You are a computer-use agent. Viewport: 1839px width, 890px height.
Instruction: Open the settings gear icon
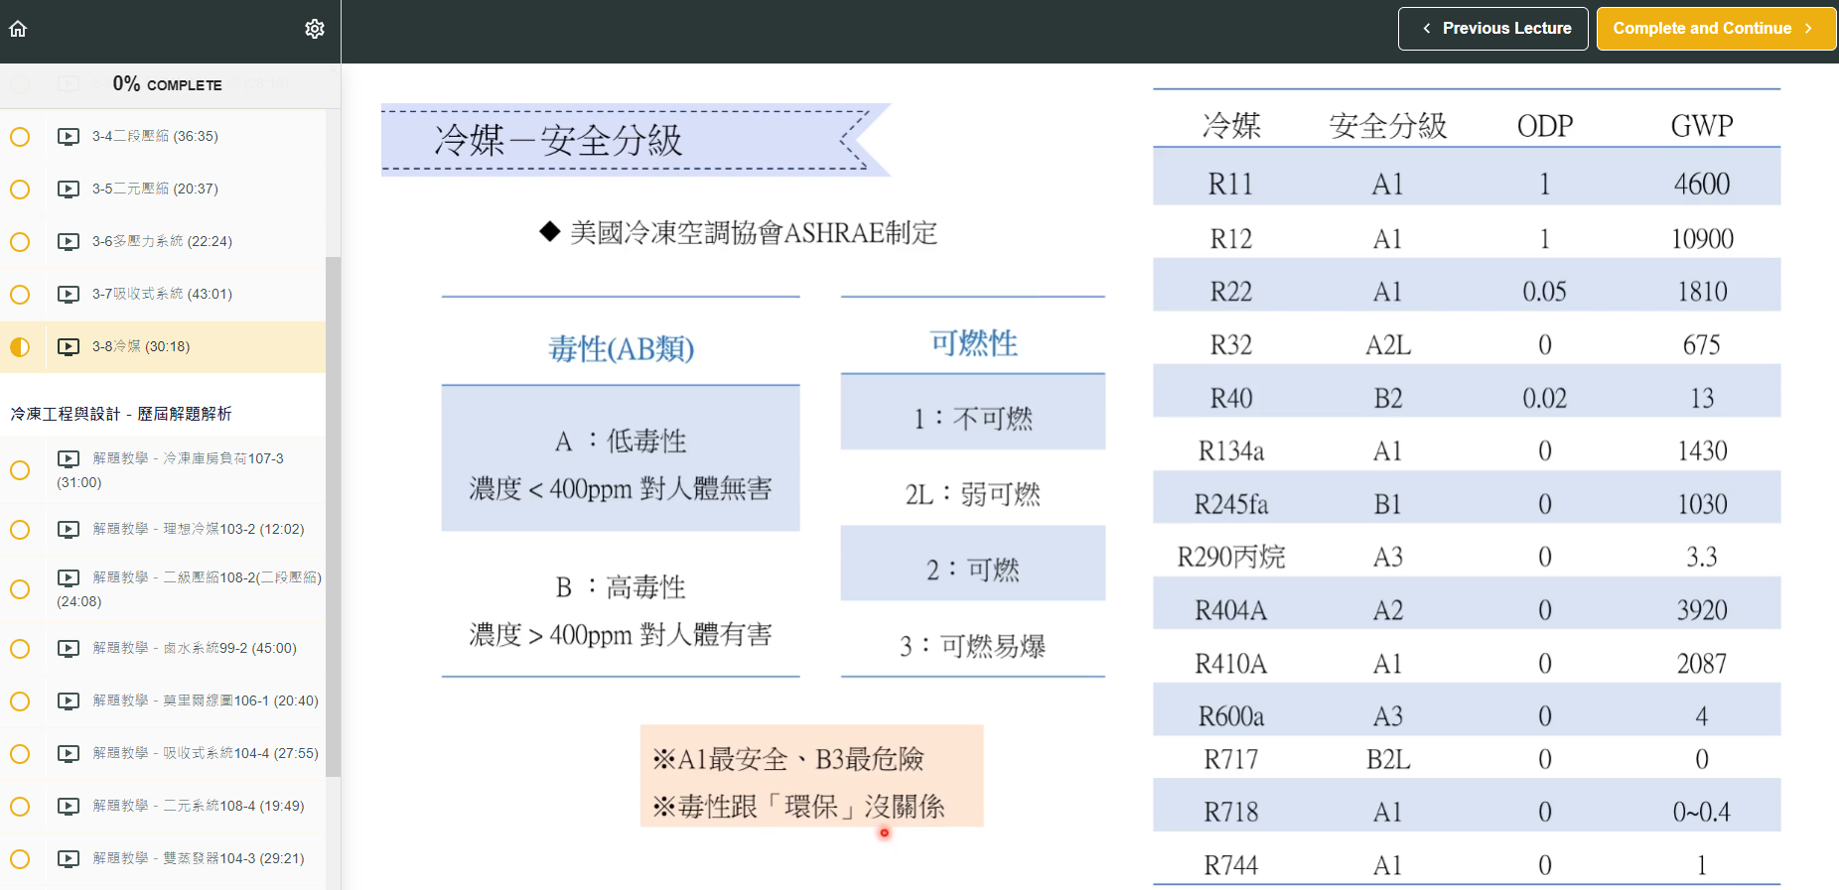315,29
